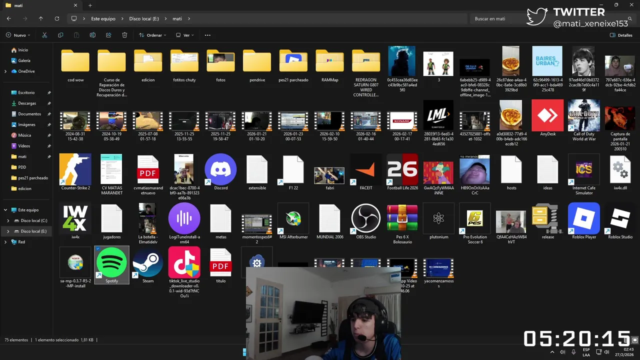The width and height of the screenshot is (640, 360).
Task: Select video 2024-08-31 15-42-38 thumbnail
Action: pyautogui.click(x=75, y=120)
